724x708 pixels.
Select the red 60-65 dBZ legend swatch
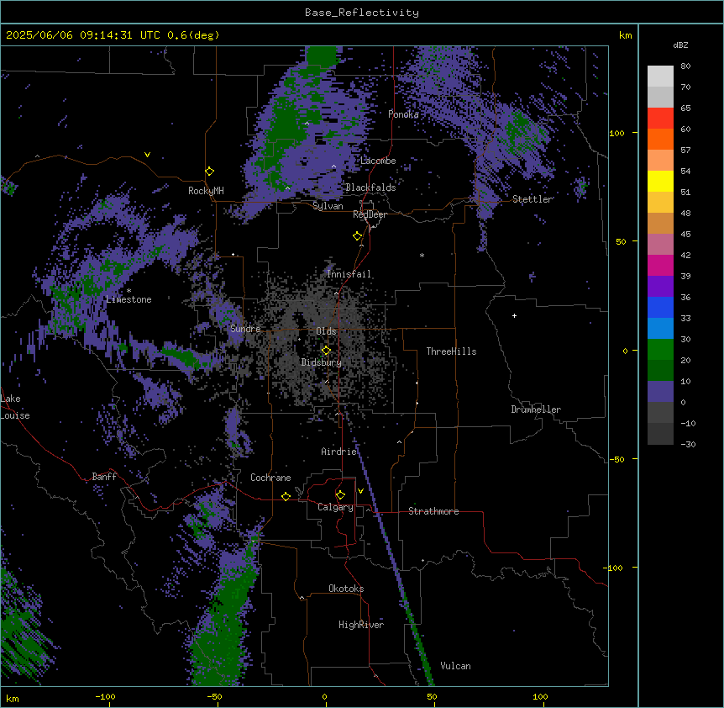pyautogui.click(x=660, y=119)
